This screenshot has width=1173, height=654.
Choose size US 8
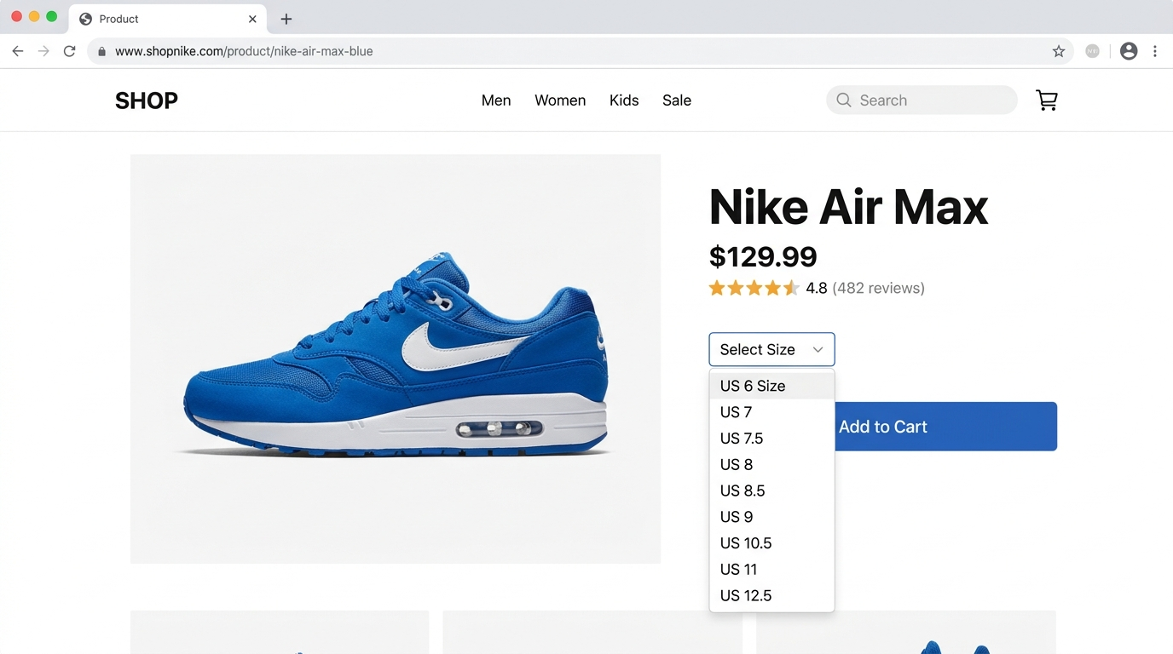click(x=771, y=465)
